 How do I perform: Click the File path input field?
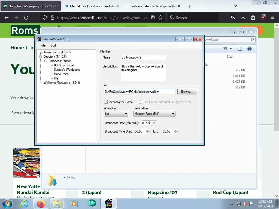click(x=140, y=92)
